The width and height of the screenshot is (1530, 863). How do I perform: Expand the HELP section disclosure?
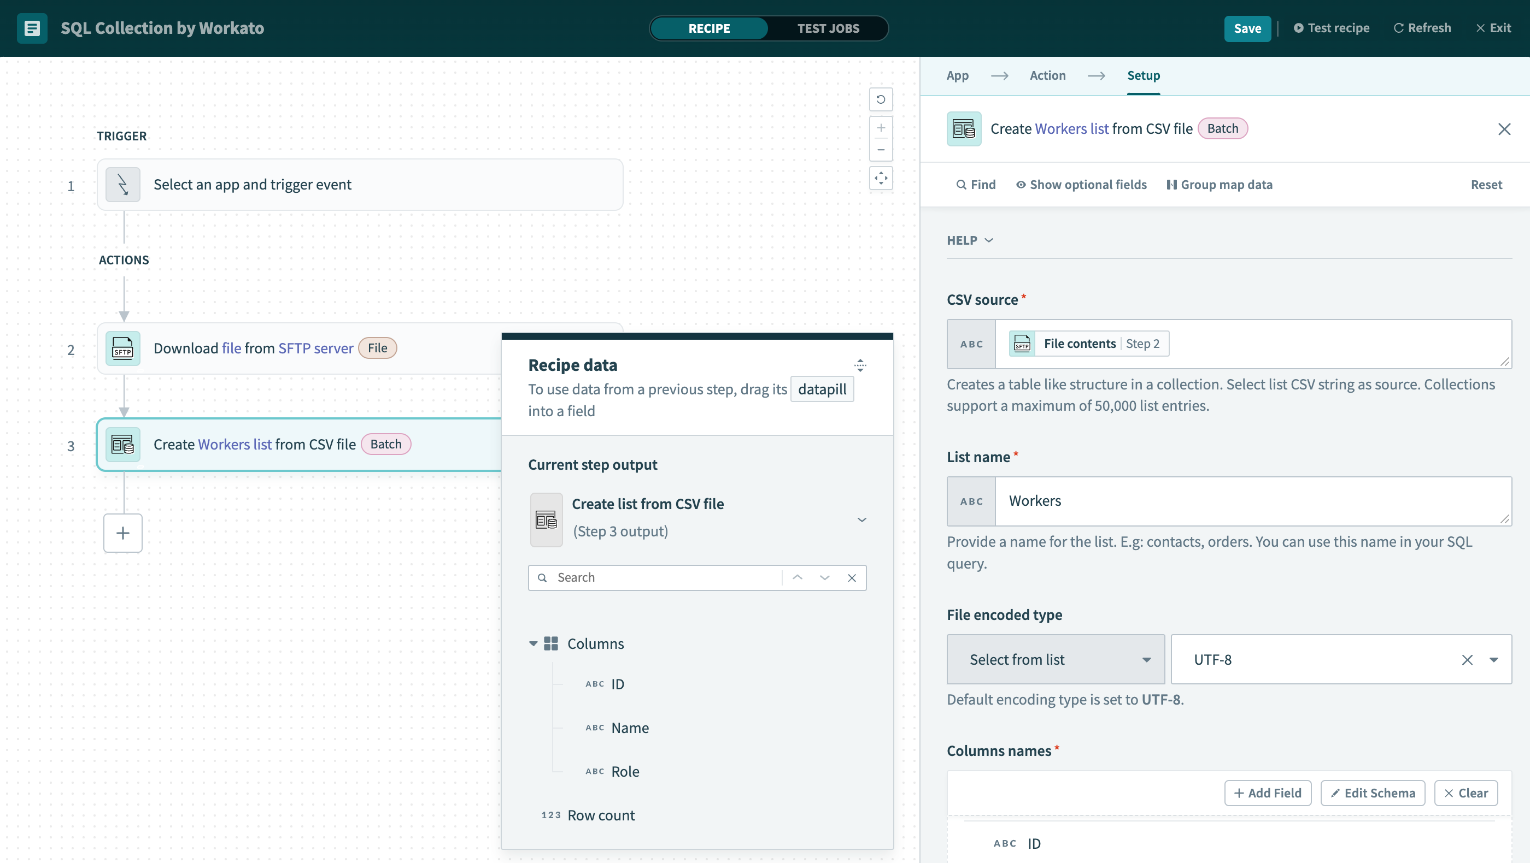click(x=970, y=239)
